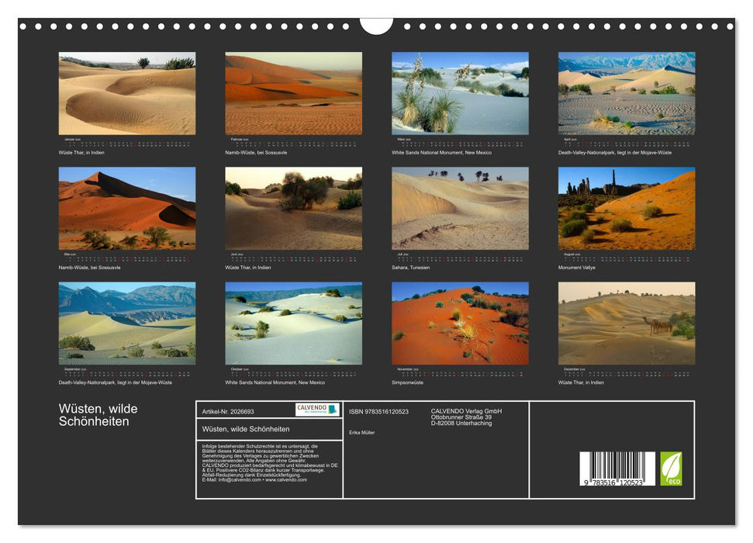Click the large 'Wüsten, wilde Schönheiten' heading

pyautogui.click(x=98, y=415)
